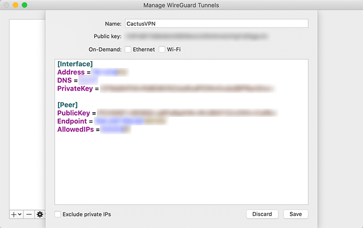Click the Name field containing CactusVPN
The image size is (363, 228).
[x=216, y=24]
